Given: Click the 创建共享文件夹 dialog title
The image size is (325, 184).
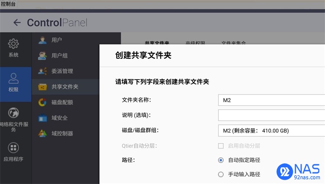Looking at the screenshot, I should [x=143, y=55].
